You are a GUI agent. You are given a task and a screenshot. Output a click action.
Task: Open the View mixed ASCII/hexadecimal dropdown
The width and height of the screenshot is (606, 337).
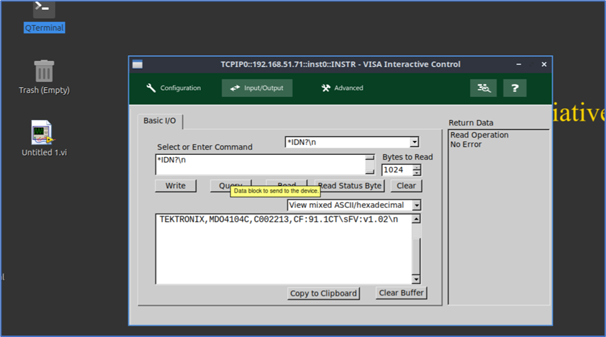[416, 205]
